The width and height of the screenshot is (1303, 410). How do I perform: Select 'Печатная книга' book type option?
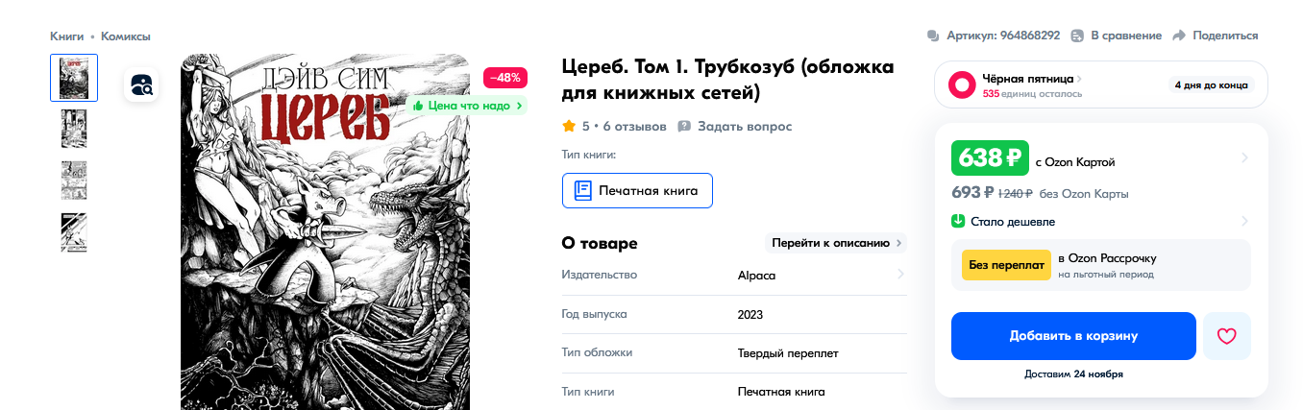point(636,190)
